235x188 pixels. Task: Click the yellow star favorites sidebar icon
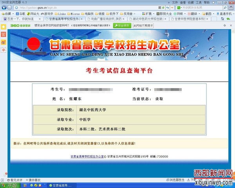pos(4,26)
